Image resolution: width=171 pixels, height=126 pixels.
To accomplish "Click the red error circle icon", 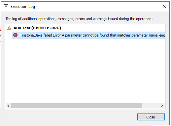I will (15, 35).
